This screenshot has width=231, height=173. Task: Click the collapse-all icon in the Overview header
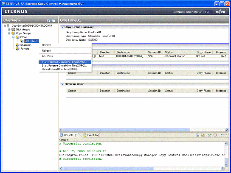coord(54,21)
